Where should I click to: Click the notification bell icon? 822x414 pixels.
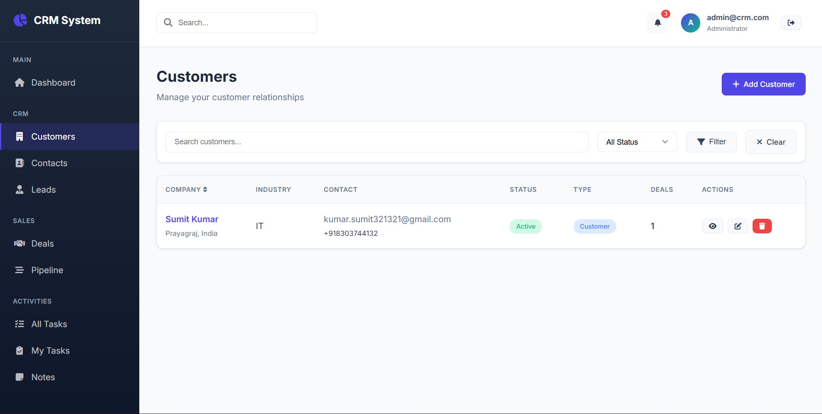[x=657, y=23]
